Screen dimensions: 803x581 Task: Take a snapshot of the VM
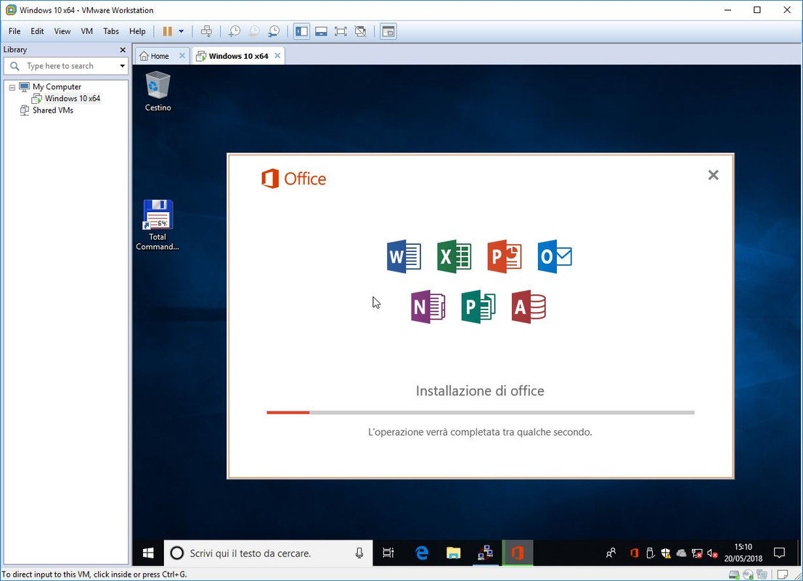tap(234, 31)
